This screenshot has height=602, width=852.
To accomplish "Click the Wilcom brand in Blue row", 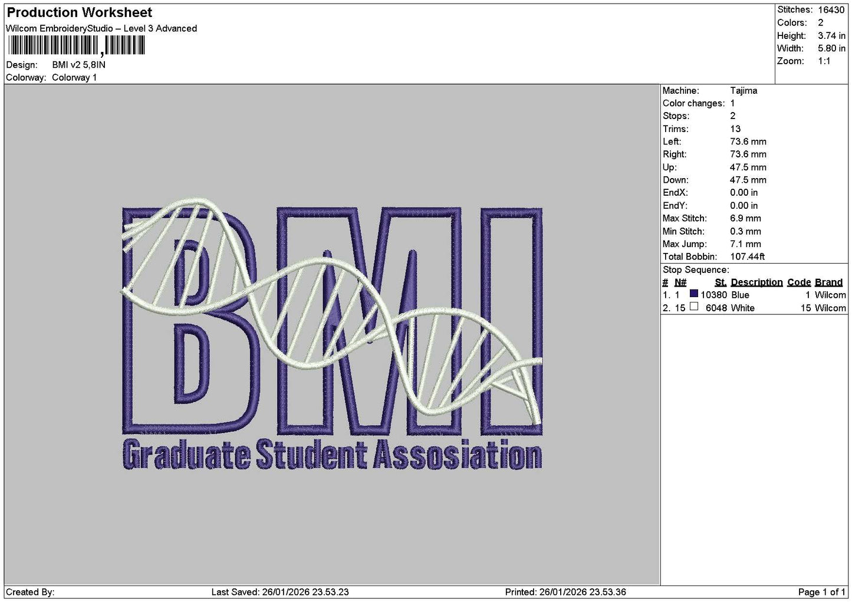I will click(x=830, y=295).
